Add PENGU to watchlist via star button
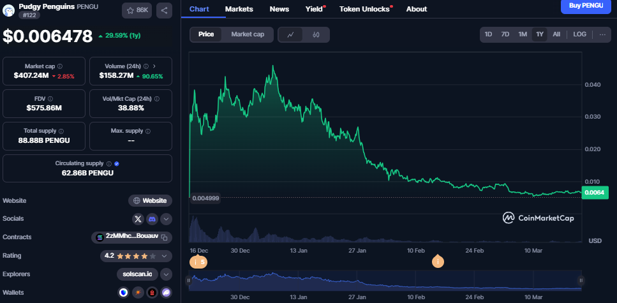This screenshot has width=617, height=303. [137, 10]
